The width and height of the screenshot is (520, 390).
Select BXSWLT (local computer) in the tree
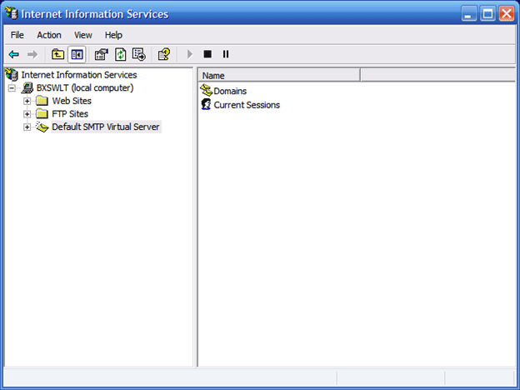point(85,87)
